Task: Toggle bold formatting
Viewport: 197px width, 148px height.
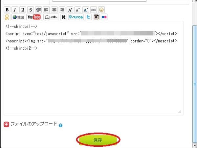Action: click(x=7, y=10)
